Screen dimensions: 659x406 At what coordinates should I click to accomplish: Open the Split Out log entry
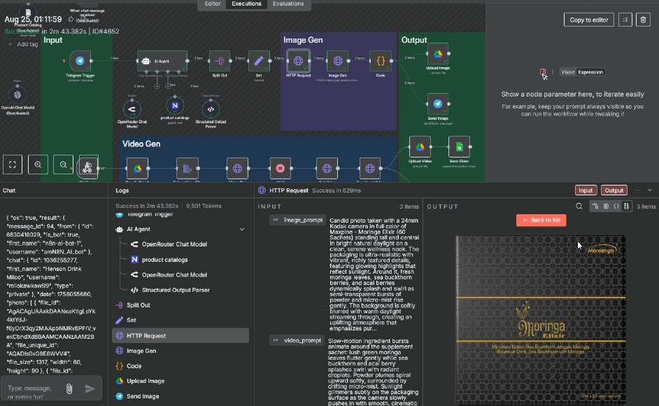(x=180, y=305)
